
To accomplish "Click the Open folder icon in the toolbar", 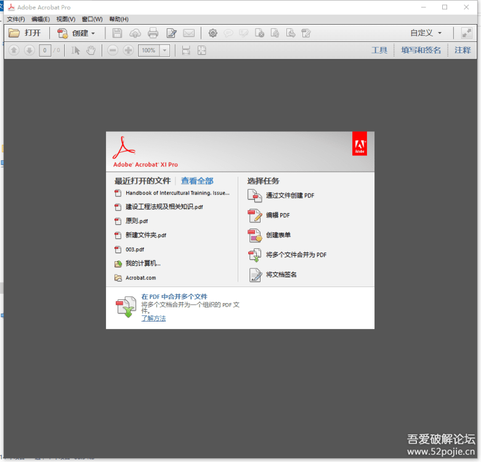I will (x=14, y=33).
